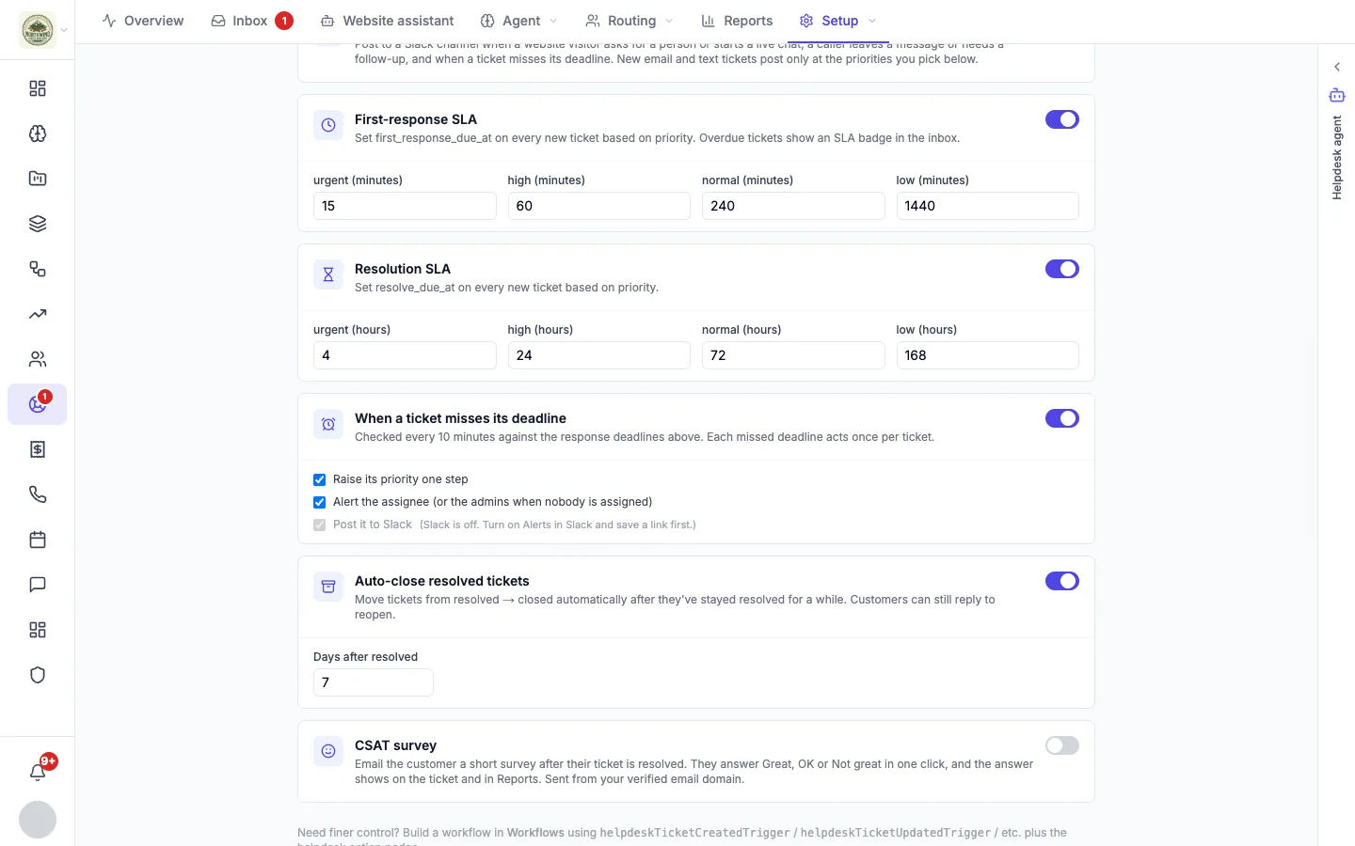
Task: Open the stacked layers icon in the sidebar
Action: point(38,224)
